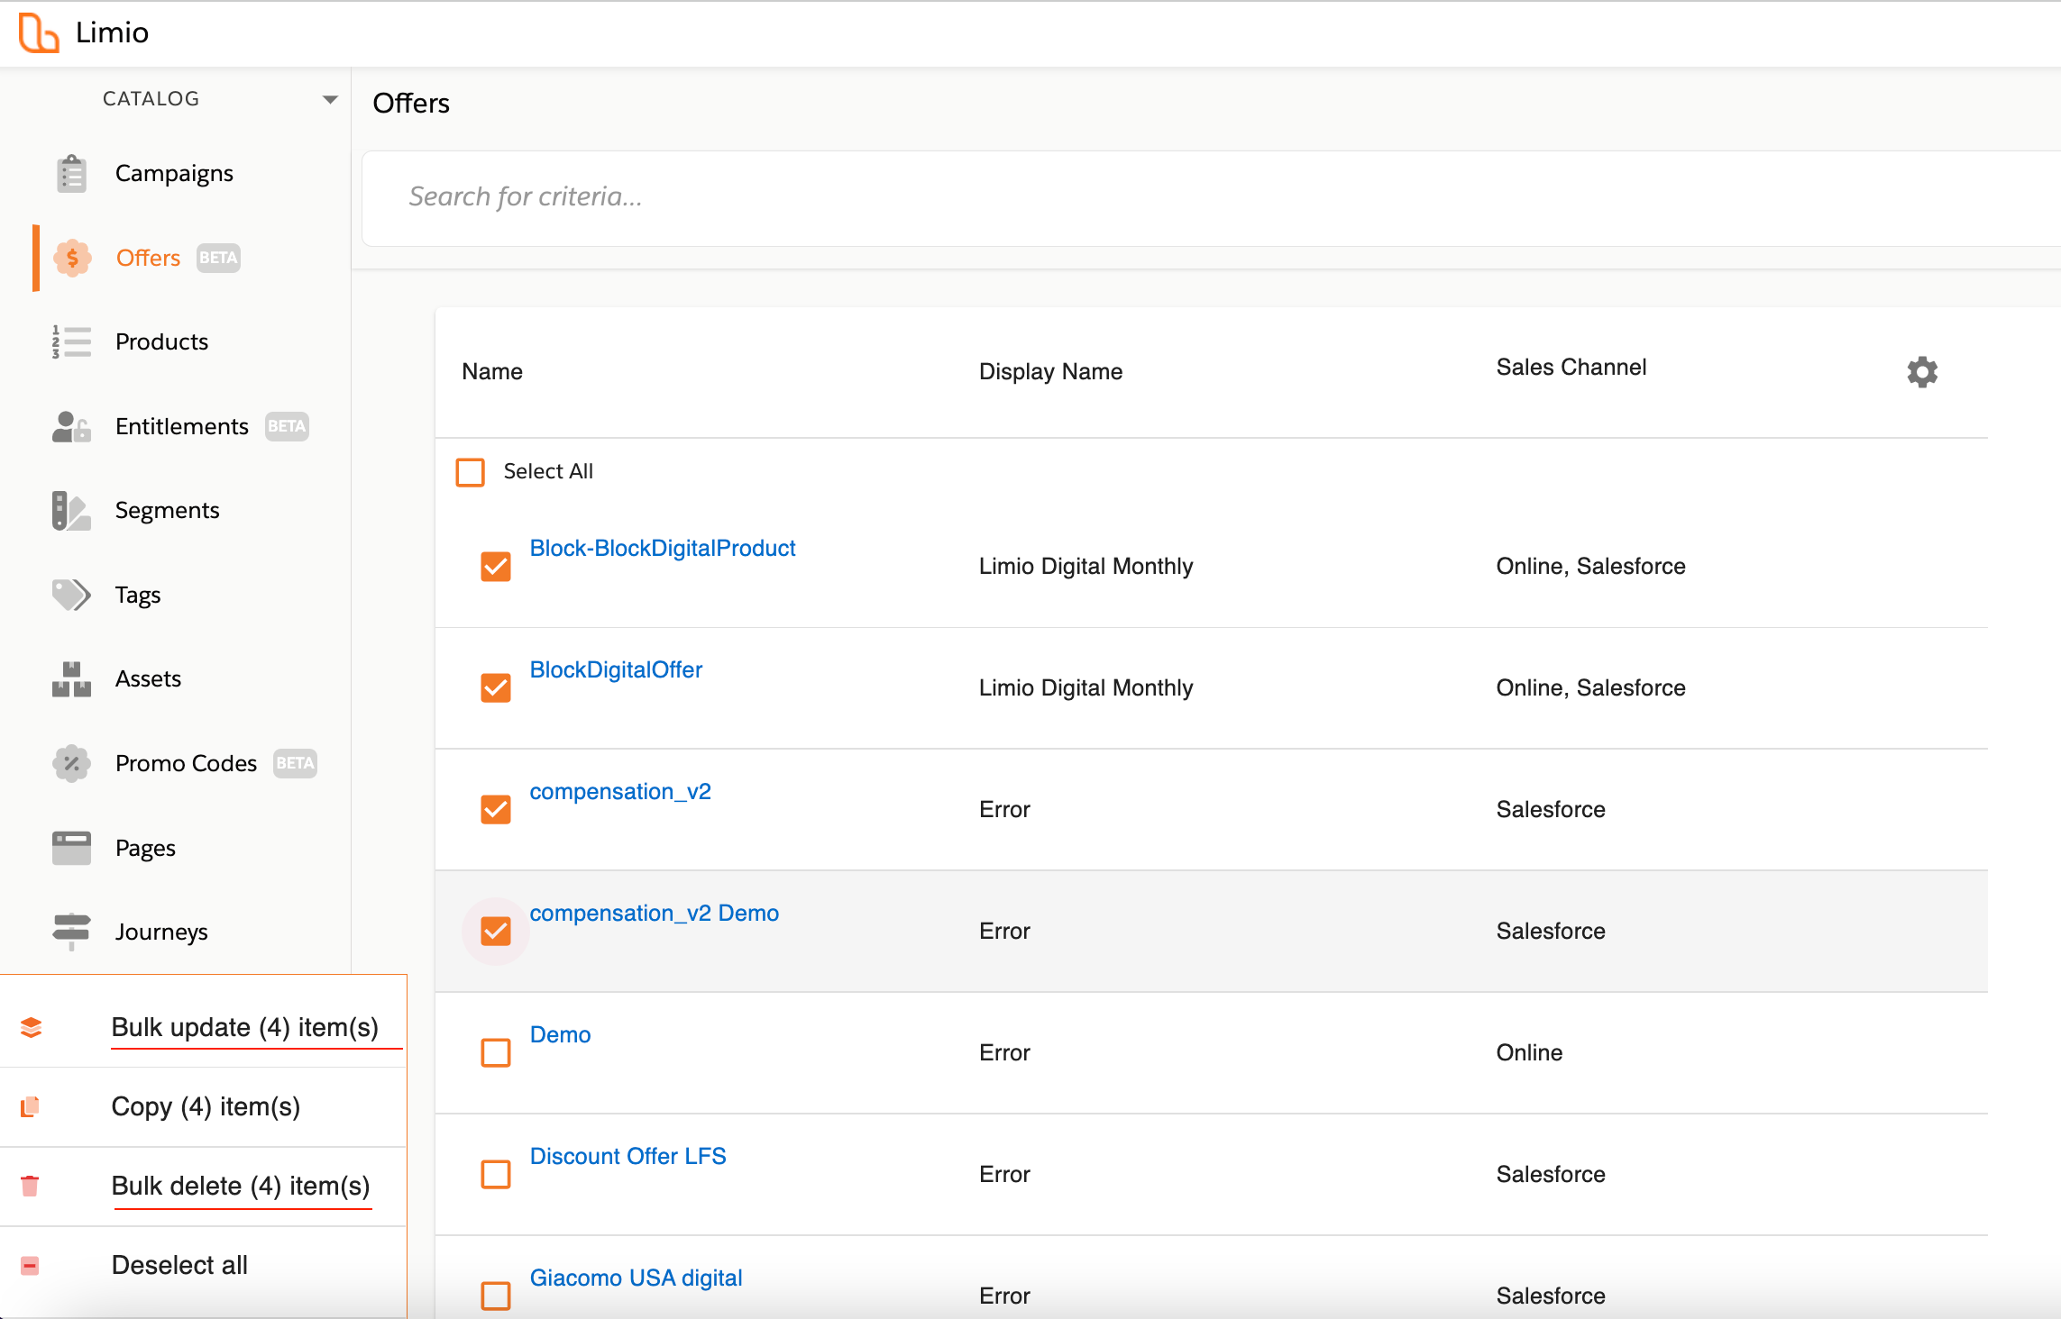Open the BlockDigitalOffer link

(616, 669)
